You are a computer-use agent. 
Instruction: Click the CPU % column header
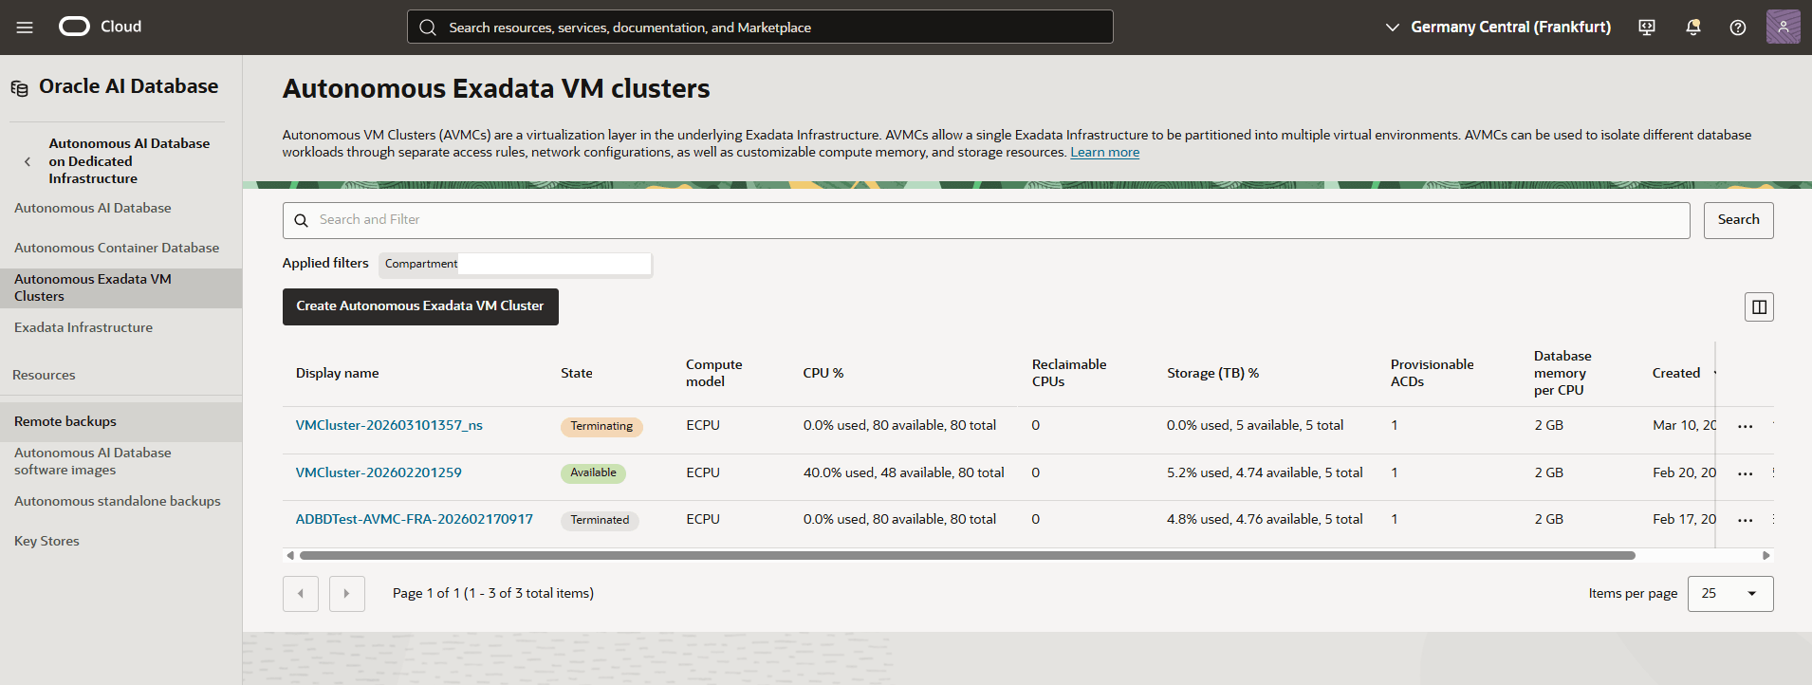823,373
